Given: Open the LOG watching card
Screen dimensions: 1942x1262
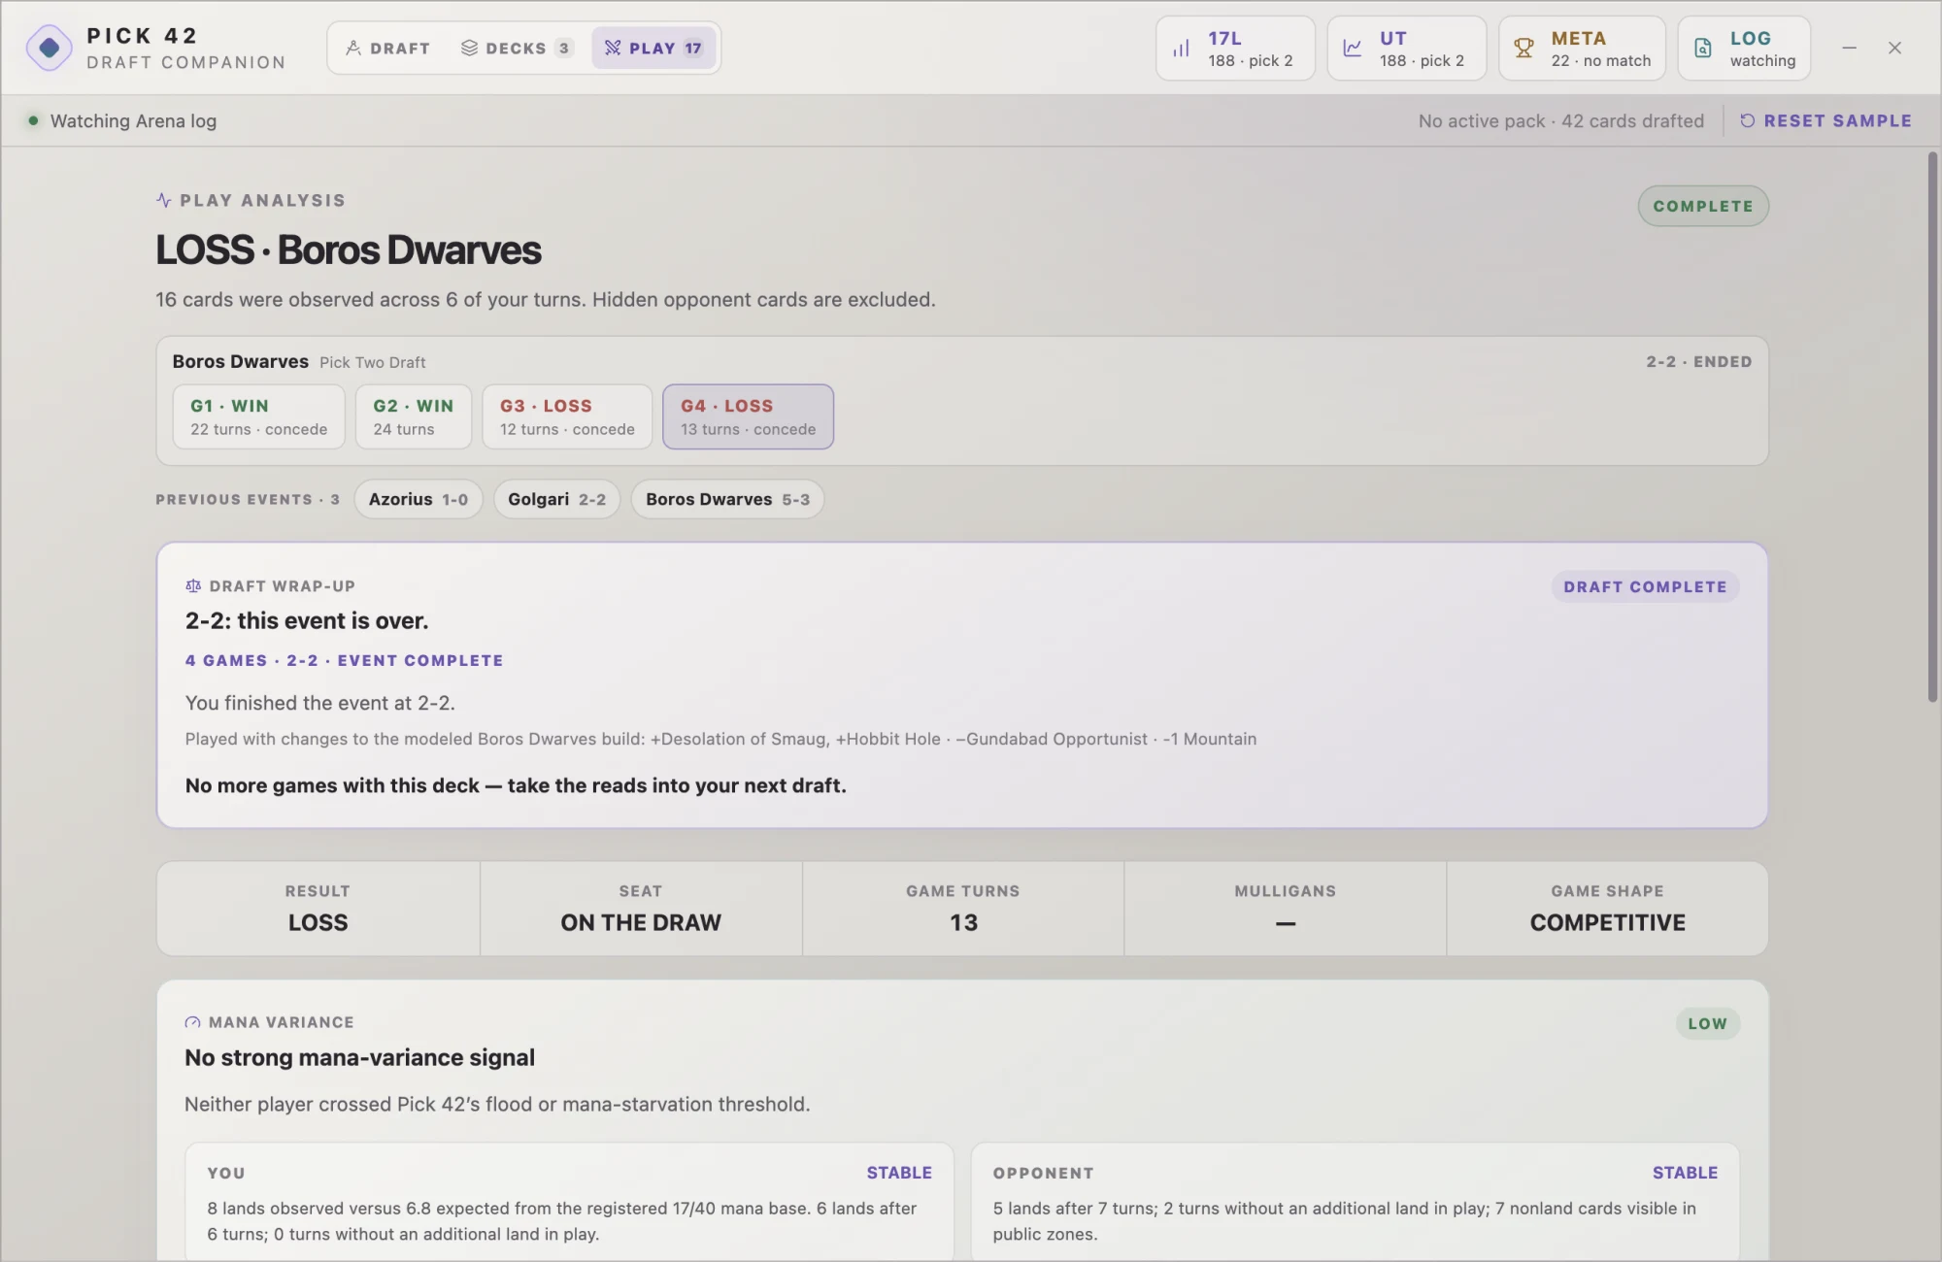Looking at the screenshot, I should pyautogui.click(x=1744, y=48).
